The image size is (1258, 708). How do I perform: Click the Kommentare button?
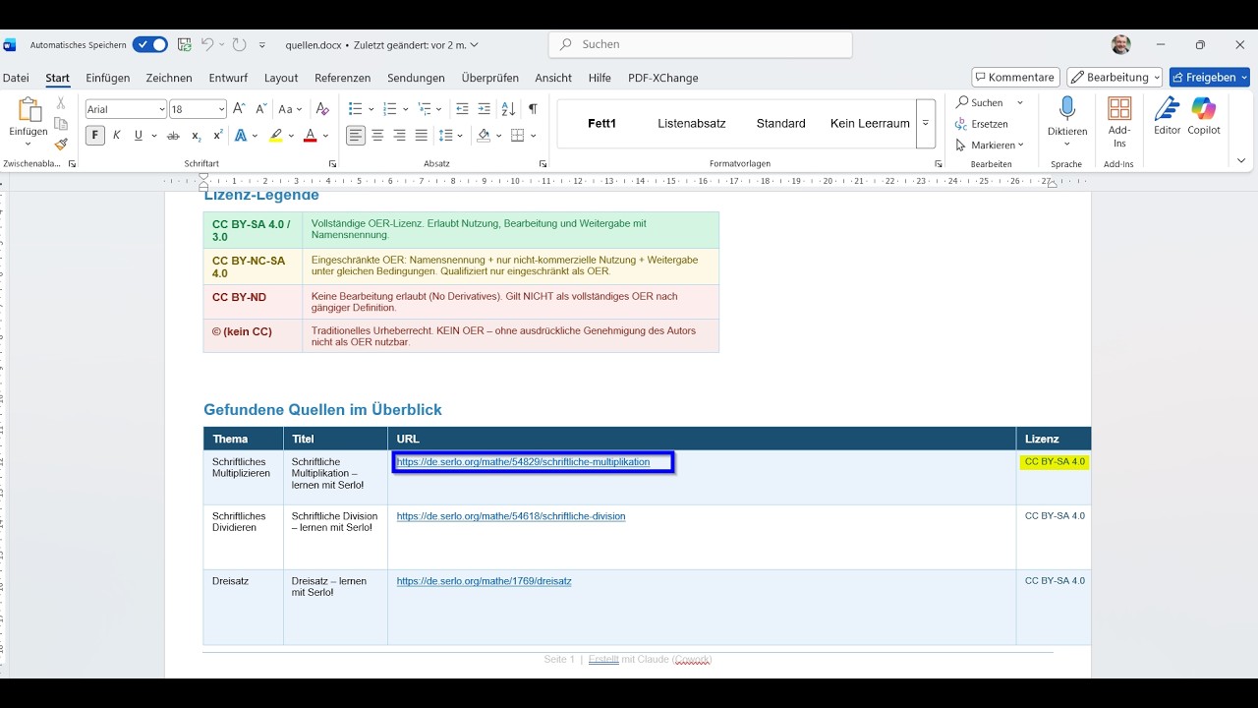click(x=1015, y=78)
